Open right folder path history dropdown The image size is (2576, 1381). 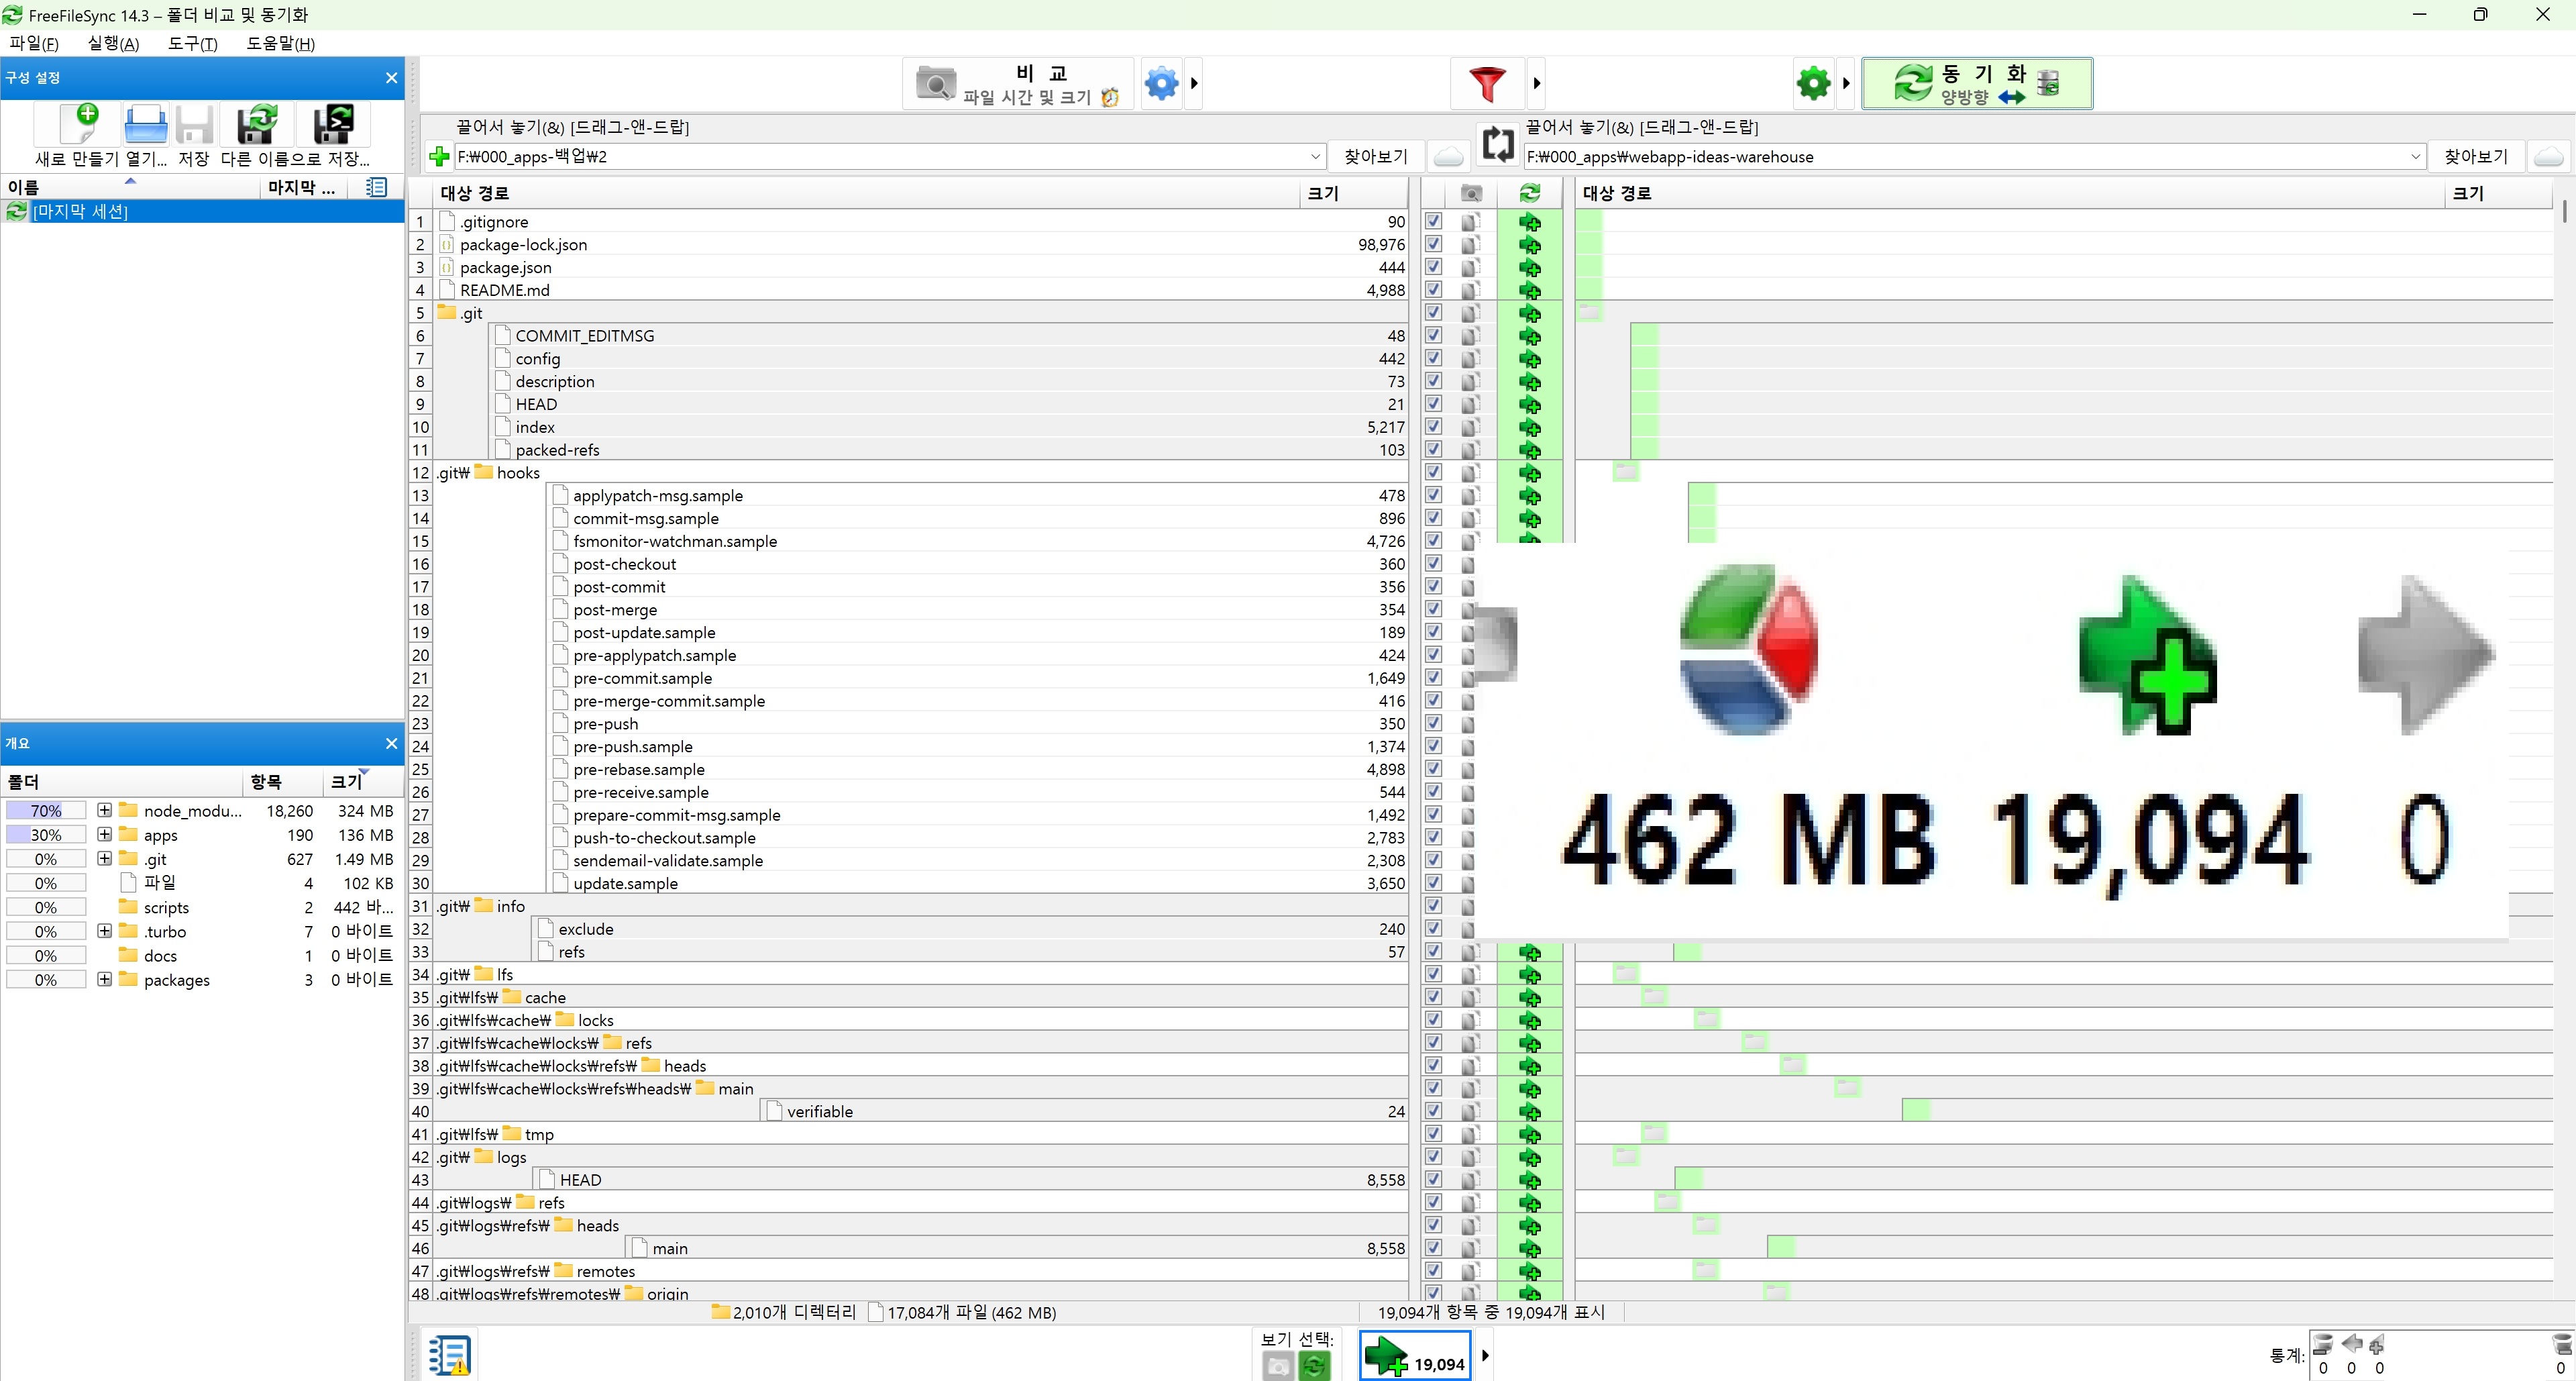pyautogui.click(x=2415, y=157)
